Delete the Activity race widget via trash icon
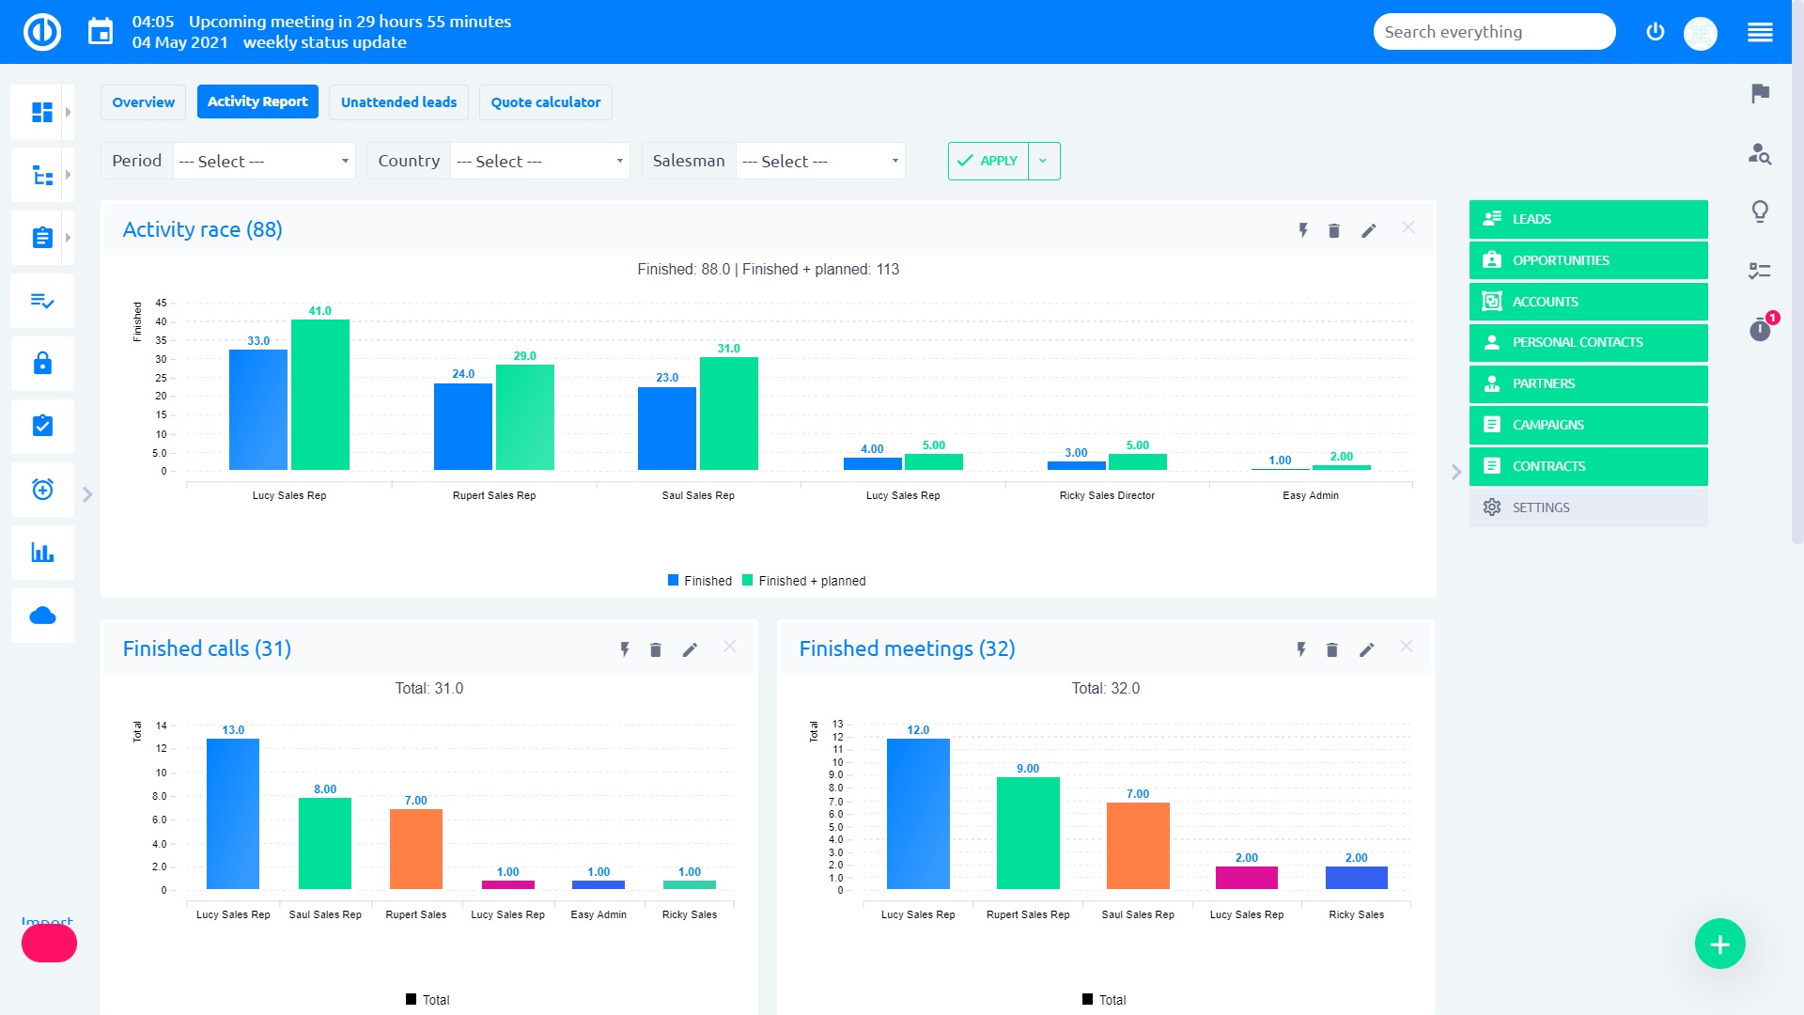Image resolution: width=1804 pixels, height=1015 pixels. [x=1334, y=231]
